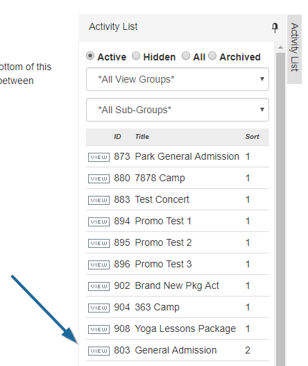Select the Hidden radio button
308x366 pixels.
coord(136,56)
